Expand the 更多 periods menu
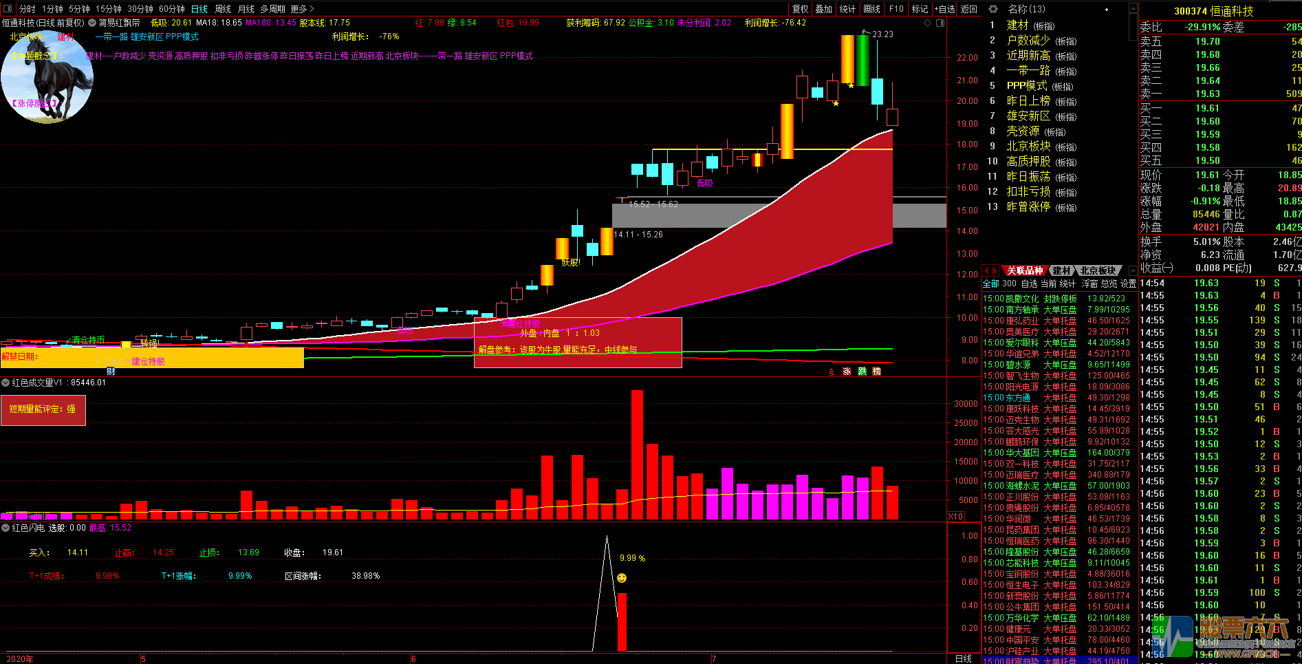 (x=302, y=9)
